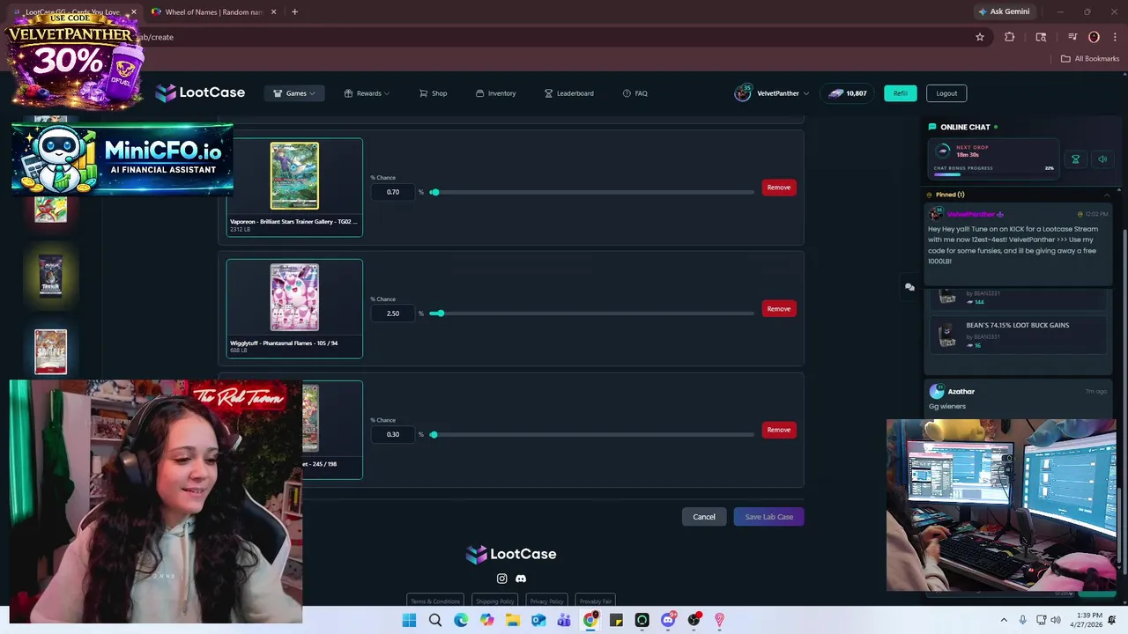Remove the Vaporeon card from the case

tap(779, 188)
